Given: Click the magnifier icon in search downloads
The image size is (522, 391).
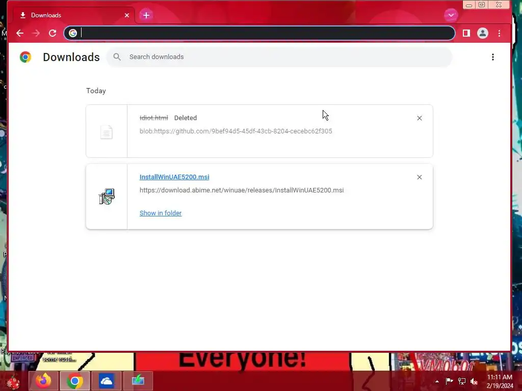Looking at the screenshot, I should tap(117, 57).
